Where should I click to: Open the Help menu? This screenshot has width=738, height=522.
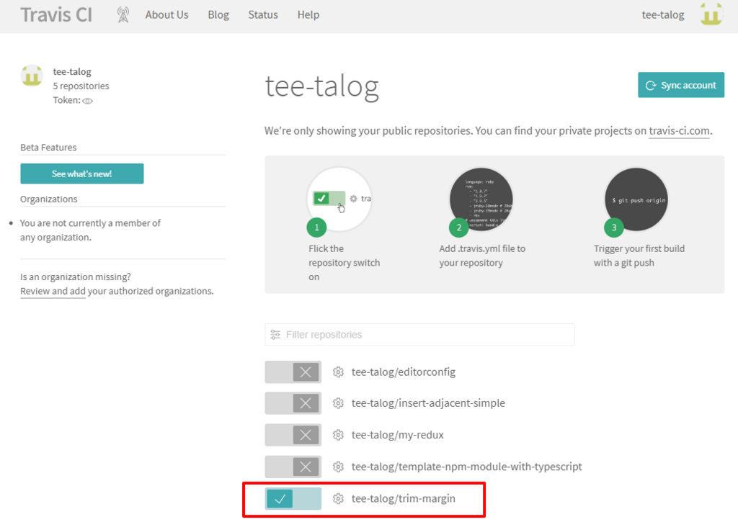click(308, 15)
